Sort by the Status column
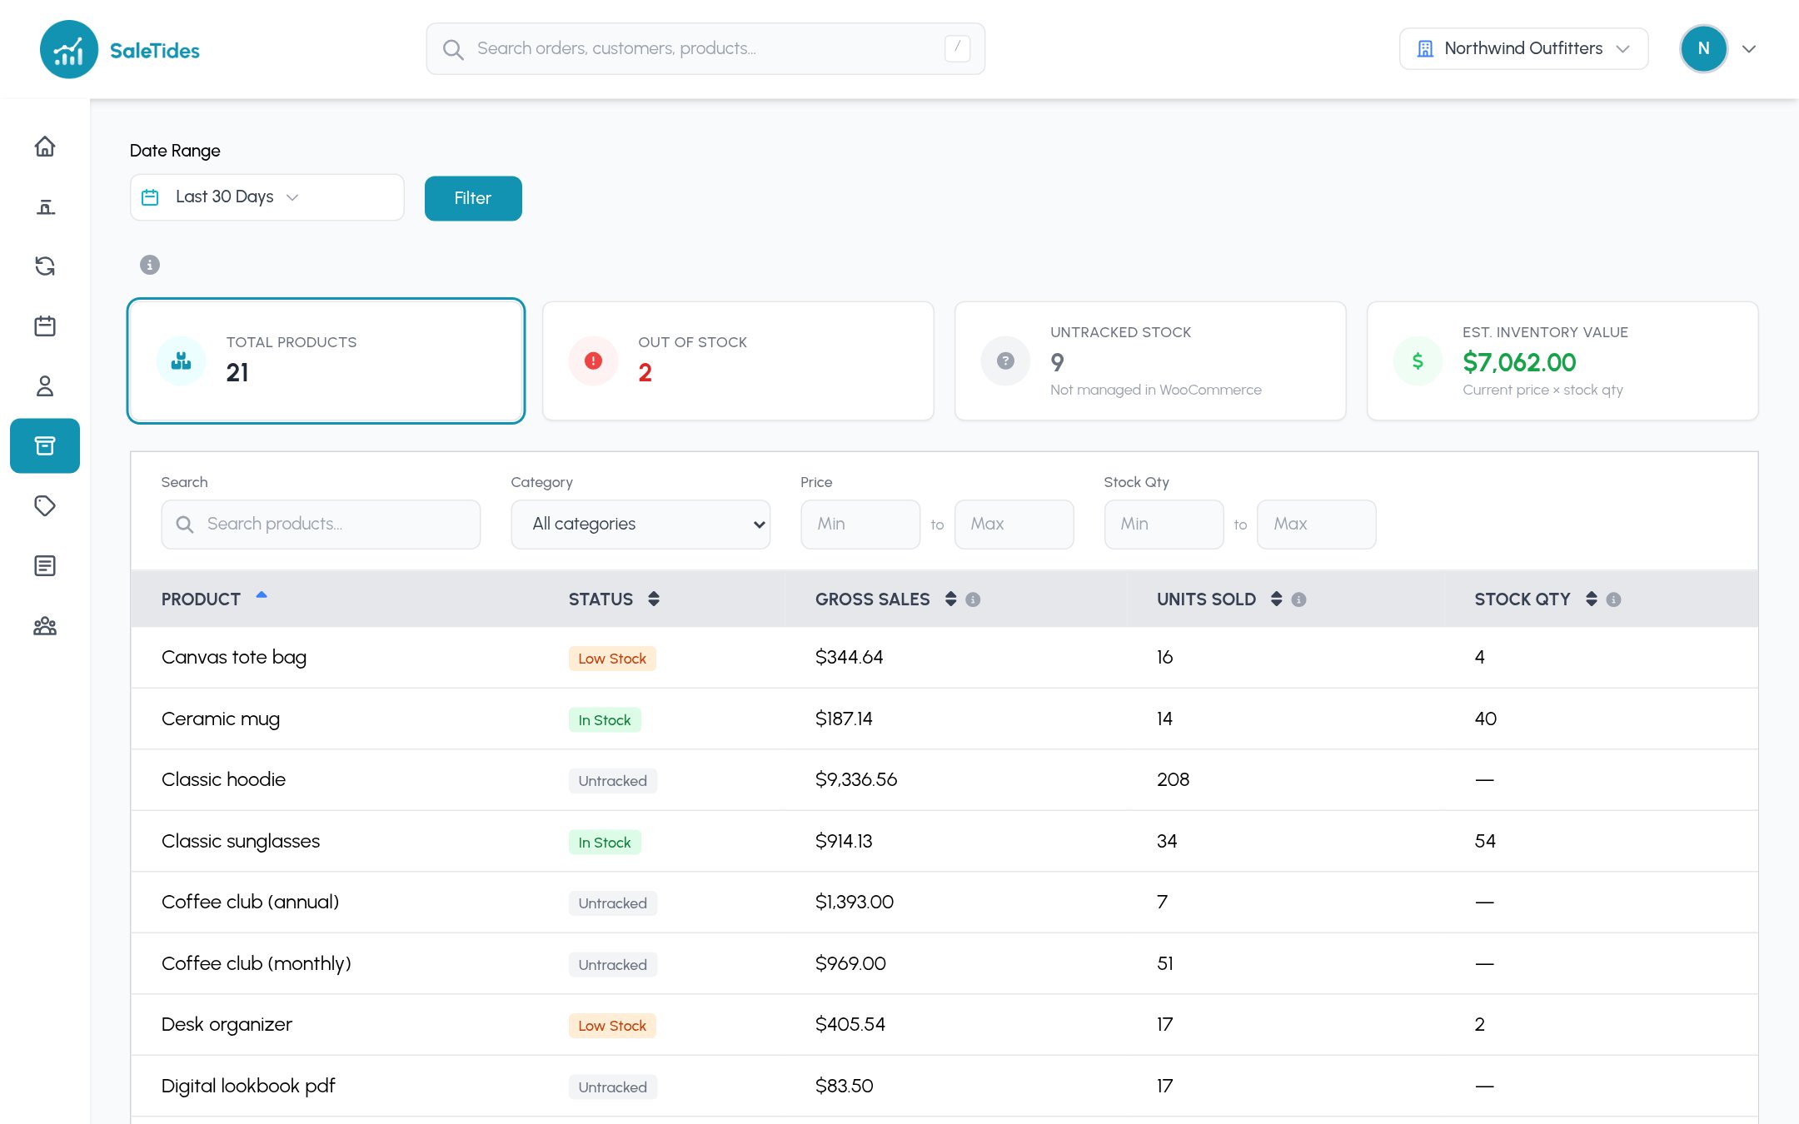 tap(654, 599)
